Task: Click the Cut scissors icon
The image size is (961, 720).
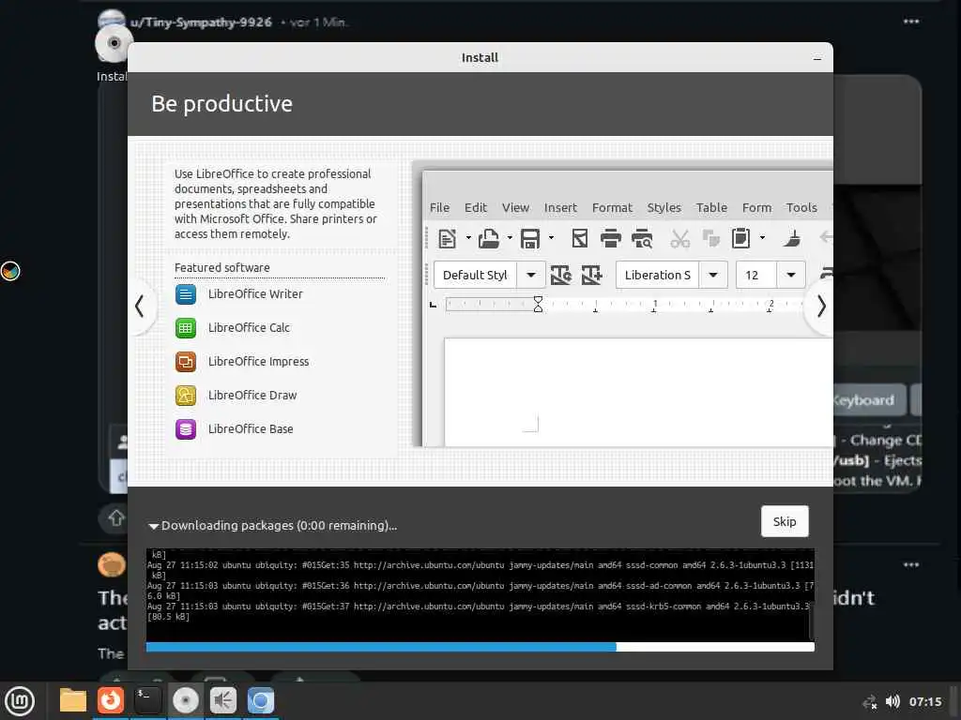Action: pos(679,238)
